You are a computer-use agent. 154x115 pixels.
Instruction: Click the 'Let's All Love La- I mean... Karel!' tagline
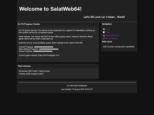point(104,17)
